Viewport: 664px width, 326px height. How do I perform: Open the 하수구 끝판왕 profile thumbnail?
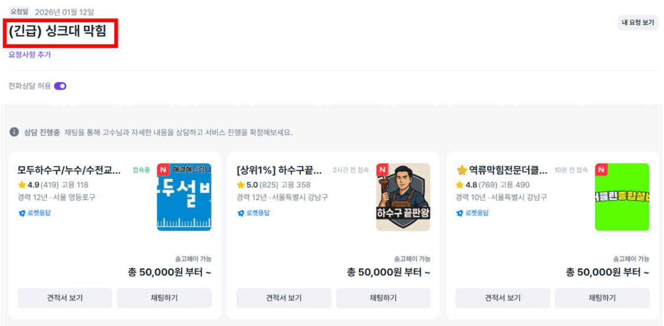(x=403, y=197)
